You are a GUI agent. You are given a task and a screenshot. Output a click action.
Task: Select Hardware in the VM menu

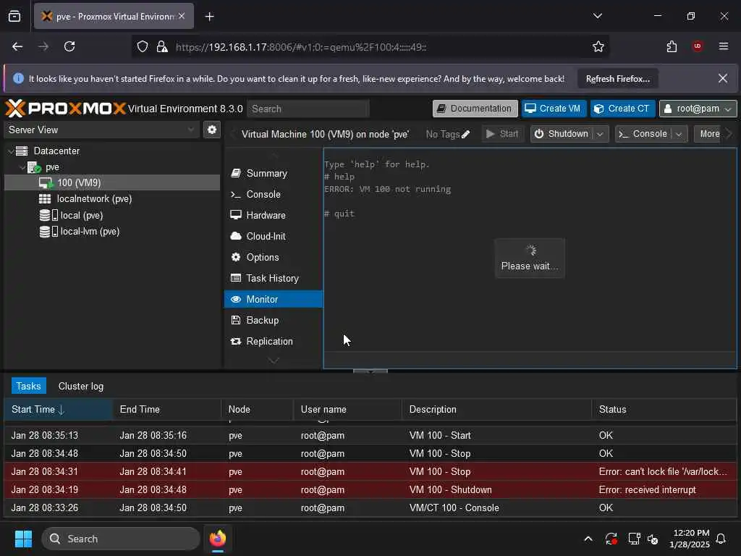(266, 216)
